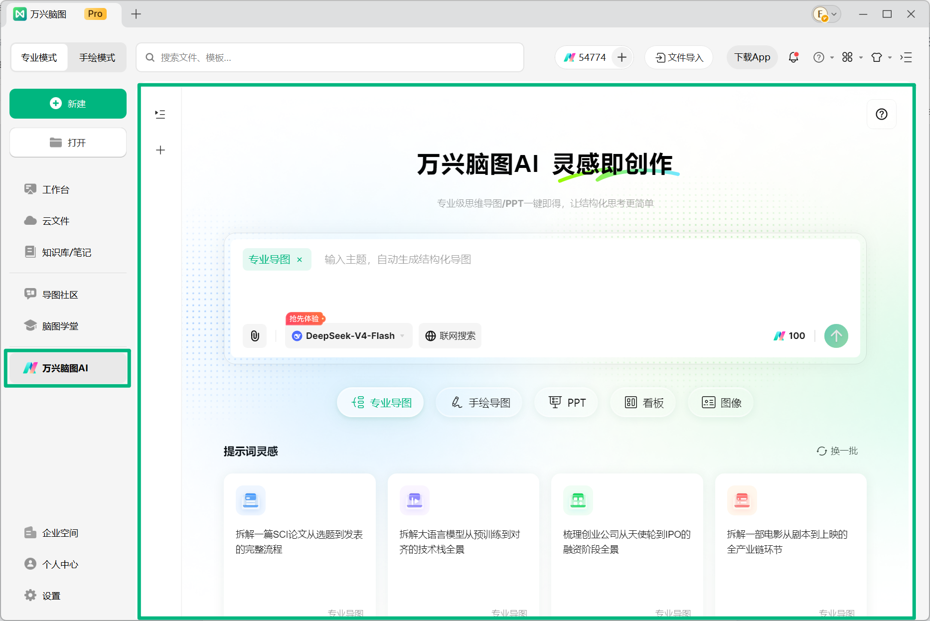The width and height of the screenshot is (930, 621).
Task: Switch to 专业模式 professional mode
Action: coord(39,58)
